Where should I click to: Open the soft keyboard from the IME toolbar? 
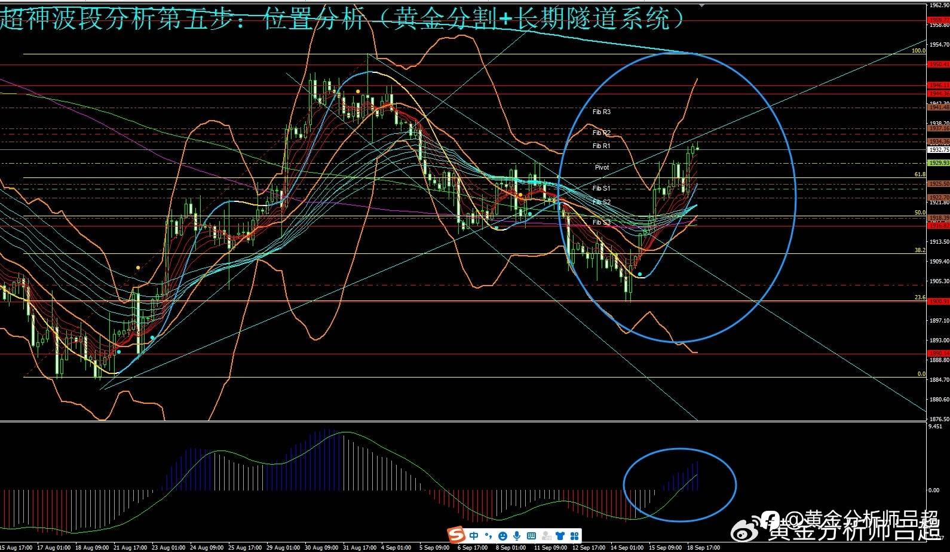tap(531, 535)
